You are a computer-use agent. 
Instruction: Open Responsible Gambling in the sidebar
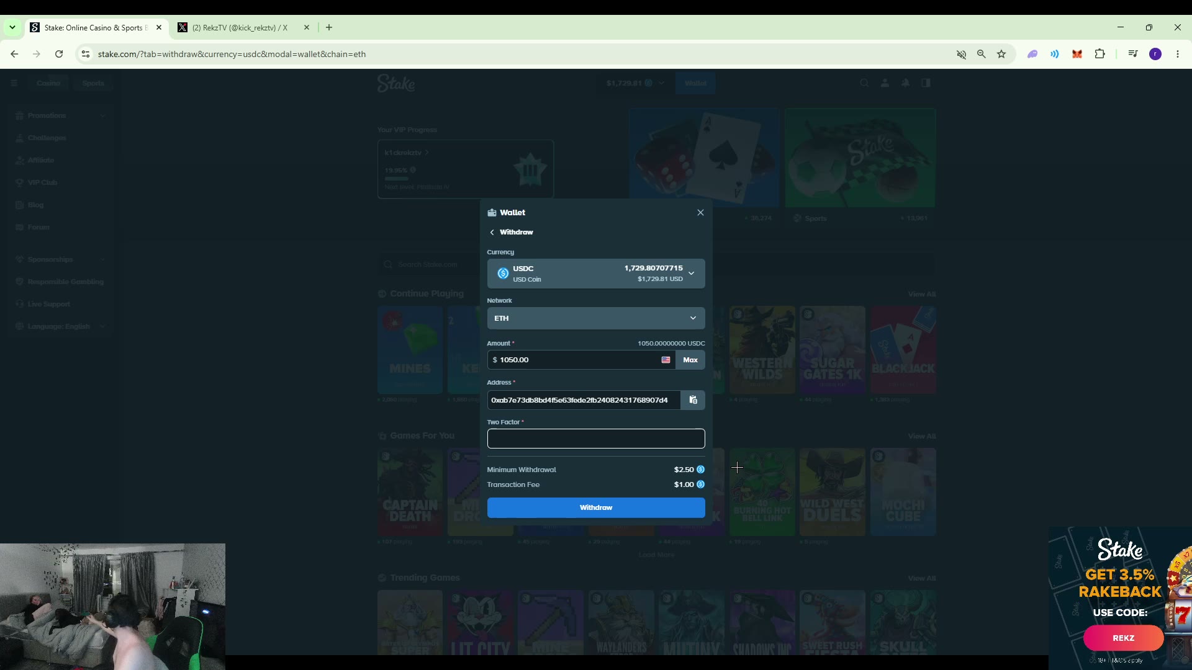click(x=60, y=282)
